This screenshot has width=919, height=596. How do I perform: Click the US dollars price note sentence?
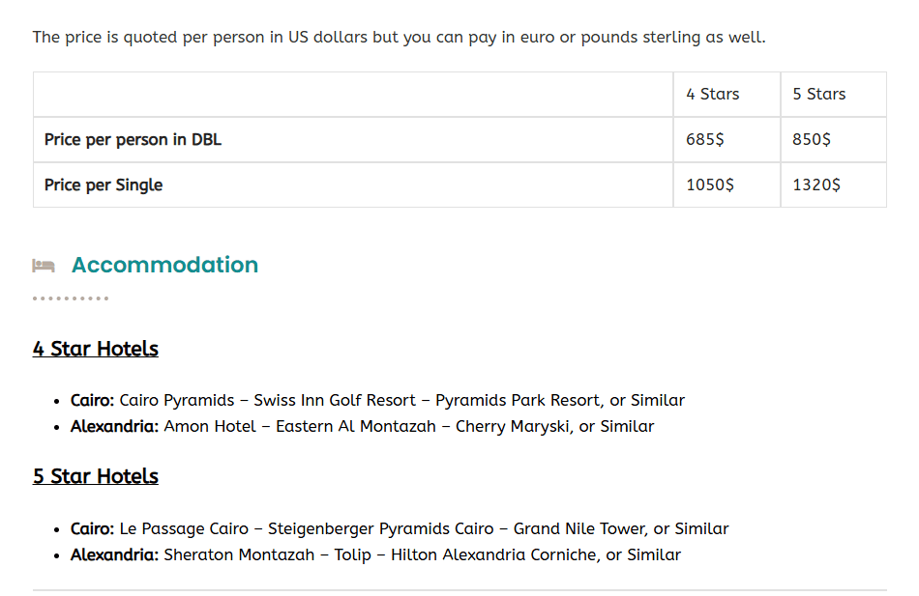(399, 38)
